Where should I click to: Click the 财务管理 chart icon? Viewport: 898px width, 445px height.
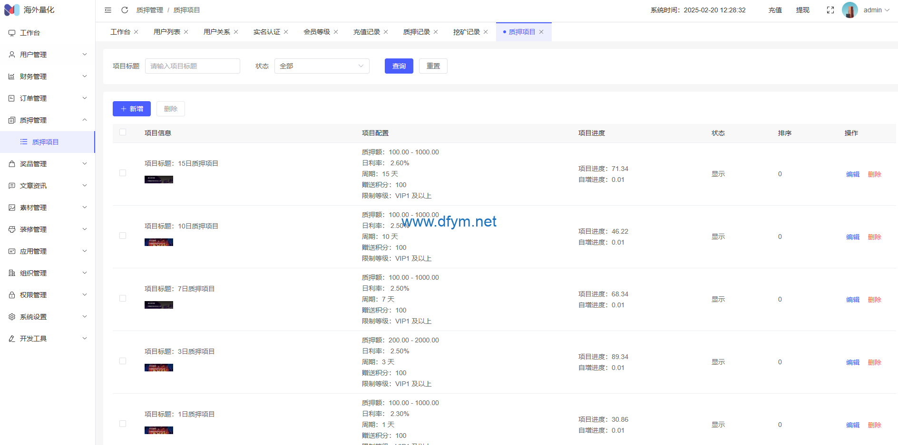coord(12,76)
